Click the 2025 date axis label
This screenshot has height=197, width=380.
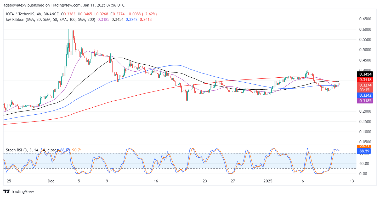pos(268,181)
